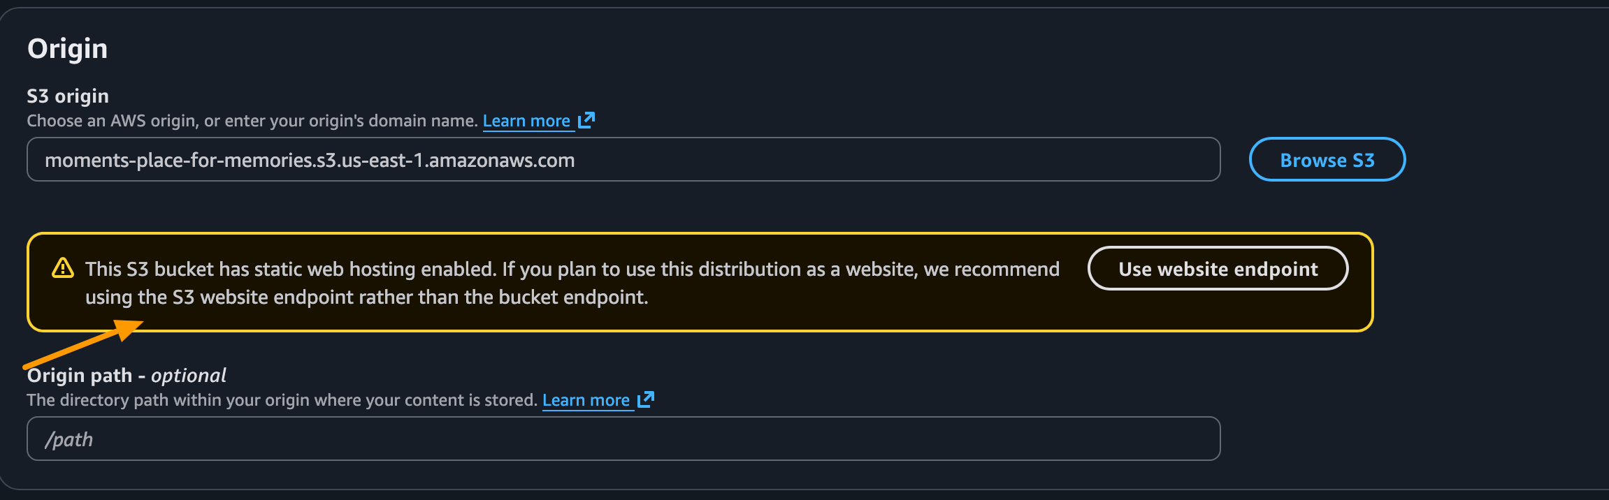This screenshot has height=500, width=1609.
Task: Open the Learn more link under Origin path
Action: [586, 400]
